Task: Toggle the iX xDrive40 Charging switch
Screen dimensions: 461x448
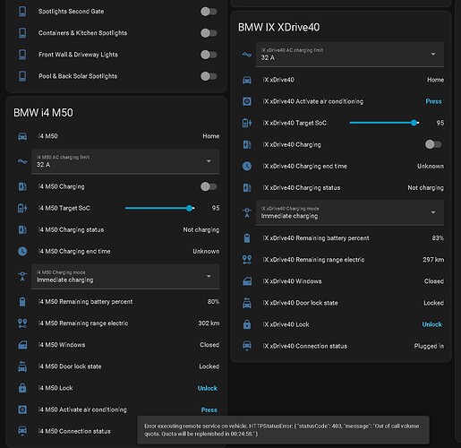Action: 433,144
